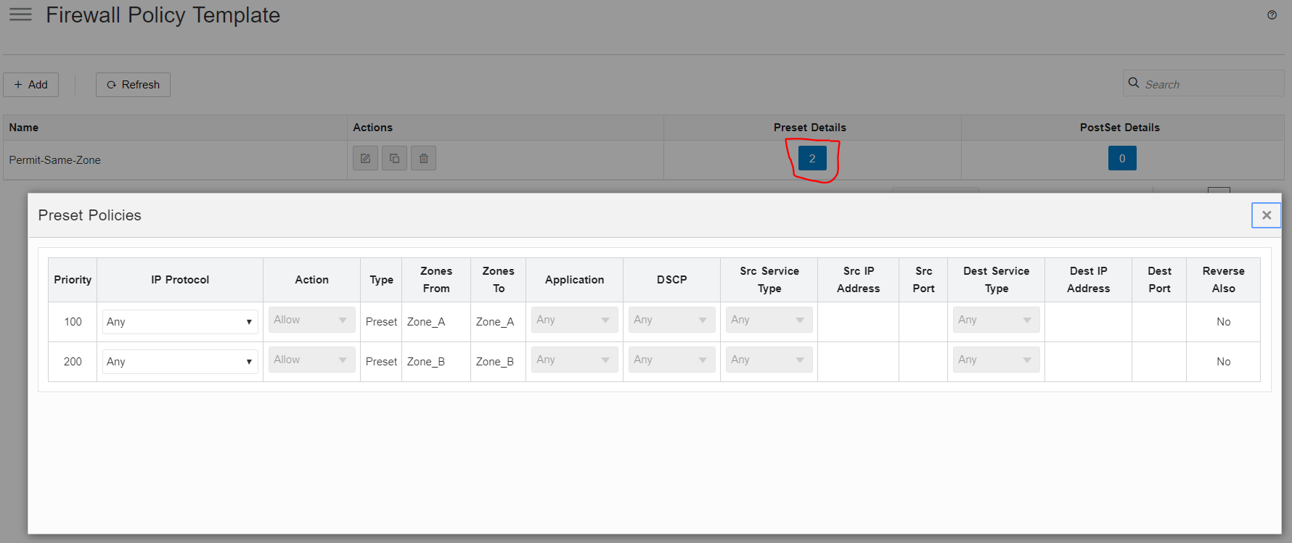Open Action dropdown in priority 100 row
Viewport: 1292px width, 543px height.
tap(311, 320)
